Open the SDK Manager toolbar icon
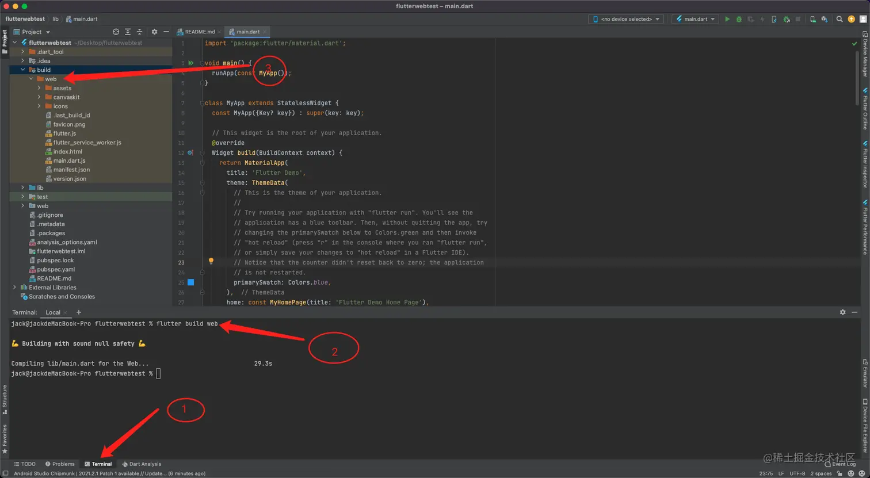The height and width of the screenshot is (478, 870). pos(824,19)
